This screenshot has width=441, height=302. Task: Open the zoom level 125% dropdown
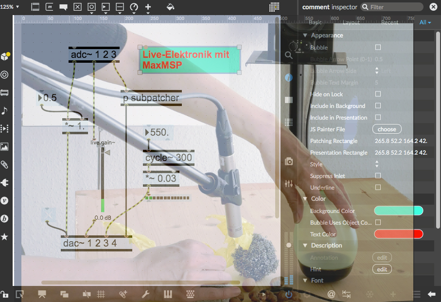pos(11,7)
